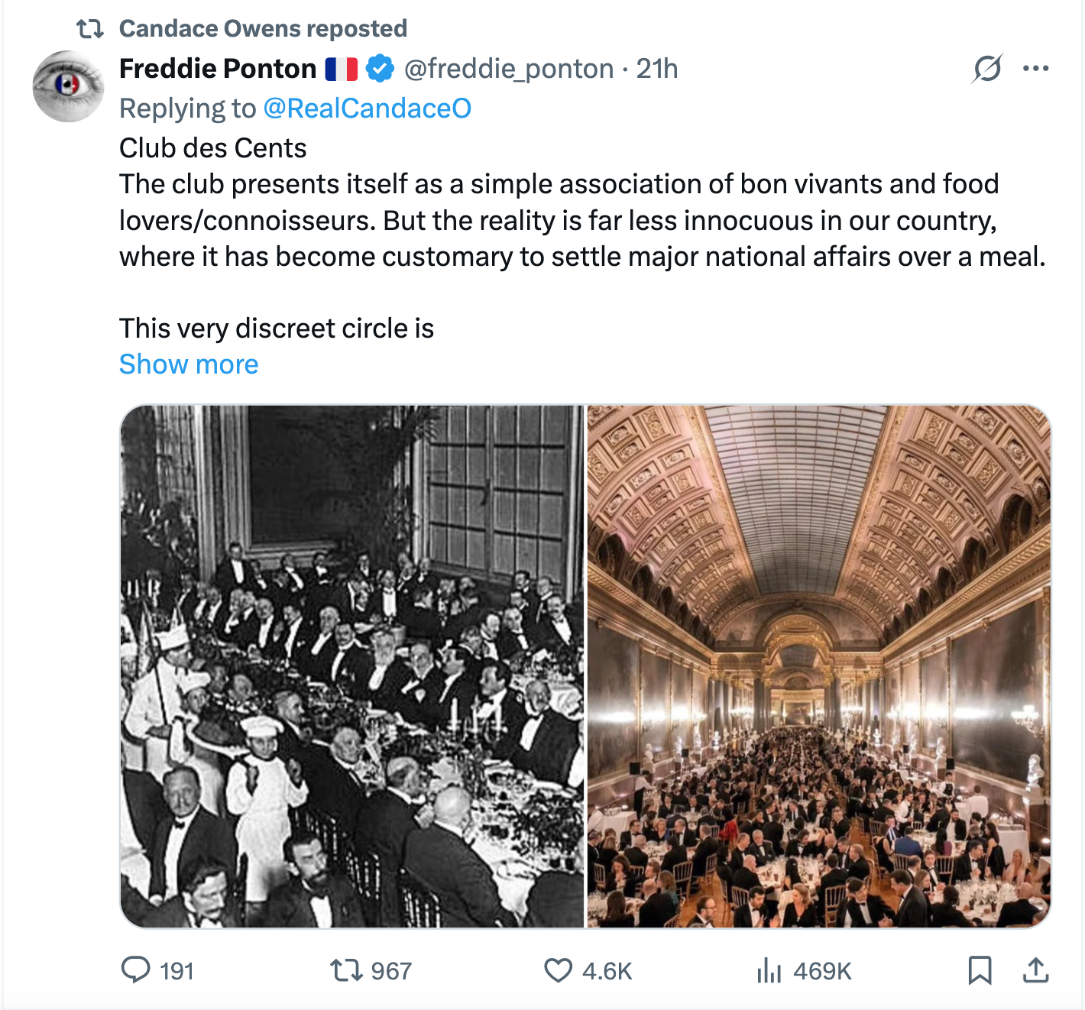Click the 21h timestamp
This screenshot has width=1085, height=1010.
pyautogui.click(x=657, y=69)
